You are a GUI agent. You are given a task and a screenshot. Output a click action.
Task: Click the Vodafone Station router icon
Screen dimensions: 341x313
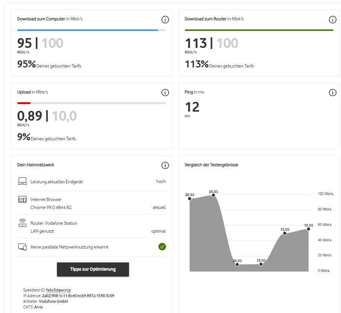click(x=22, y=223)
